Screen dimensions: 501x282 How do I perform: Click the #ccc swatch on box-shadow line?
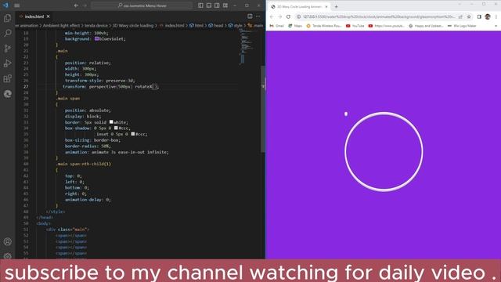(x=116, y=128)
